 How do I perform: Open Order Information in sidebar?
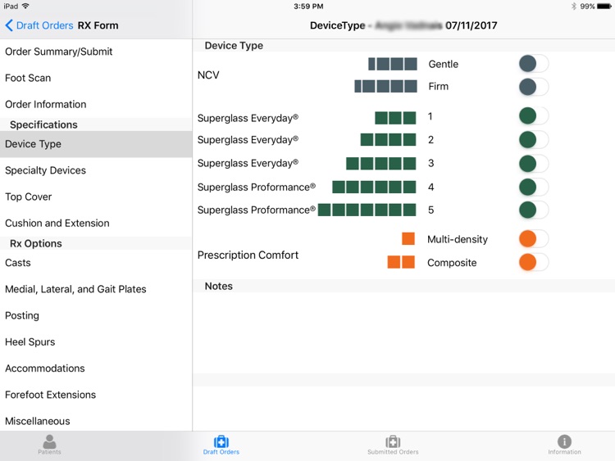click(96, 104)
